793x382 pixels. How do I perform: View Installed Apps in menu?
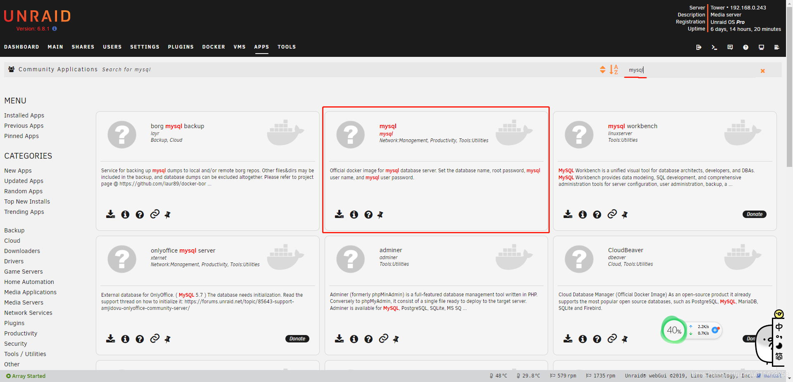24,115
